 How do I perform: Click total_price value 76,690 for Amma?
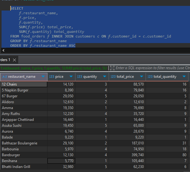[127, 108]
